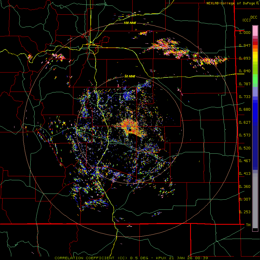
Task: Click the 100 NMI range ring label
Action: tap(130, 23)
